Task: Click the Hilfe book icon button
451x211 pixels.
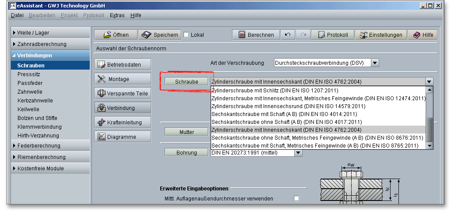Action: click(423, 35)
